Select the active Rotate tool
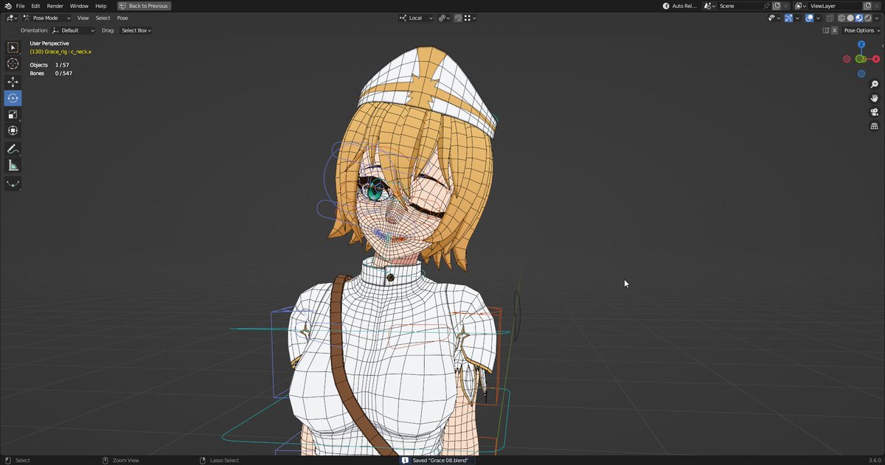This screenshot has width=885, height=465. click(x=13, y=98)
